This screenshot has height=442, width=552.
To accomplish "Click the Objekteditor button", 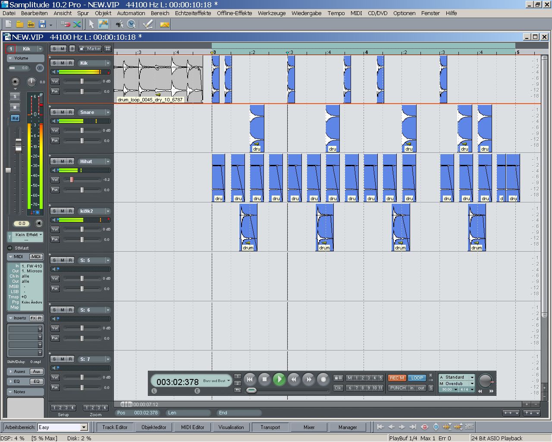I will click(154, 427).
